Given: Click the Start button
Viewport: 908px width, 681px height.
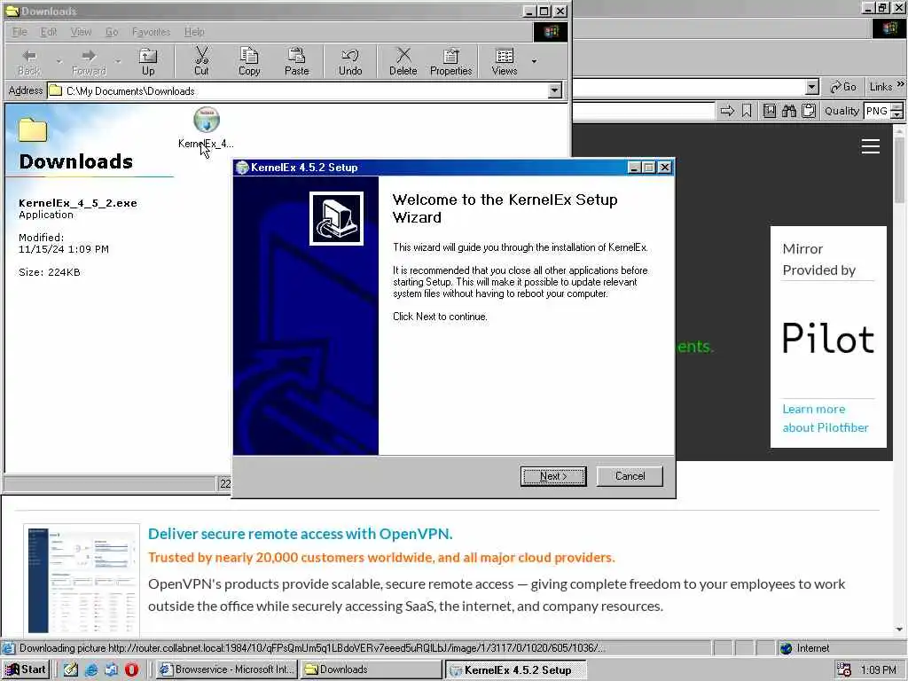Looking at the screenshot, I should pos(26,669).
